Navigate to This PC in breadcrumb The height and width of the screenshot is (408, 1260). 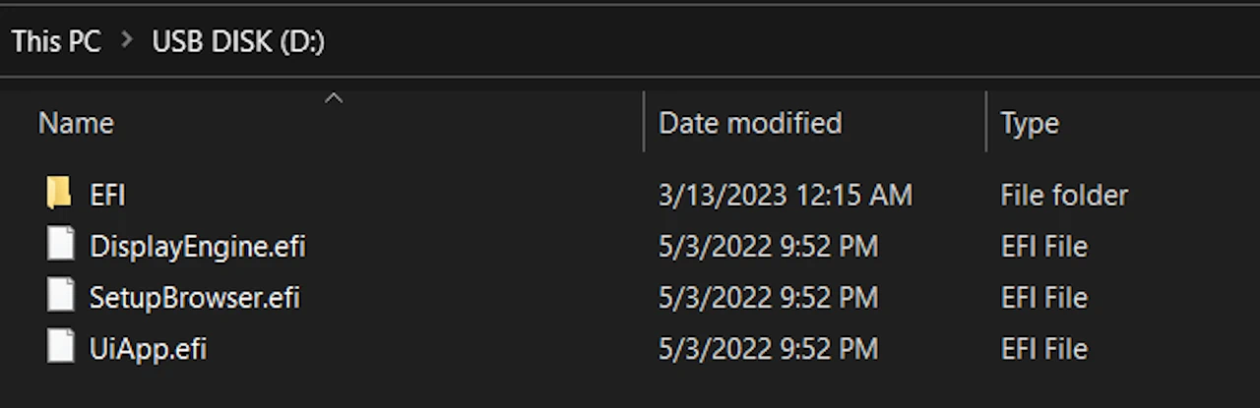click(x=56, y=42)
